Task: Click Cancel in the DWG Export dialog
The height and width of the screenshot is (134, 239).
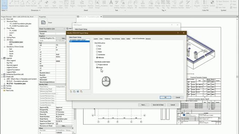Action: coord(173,105)
